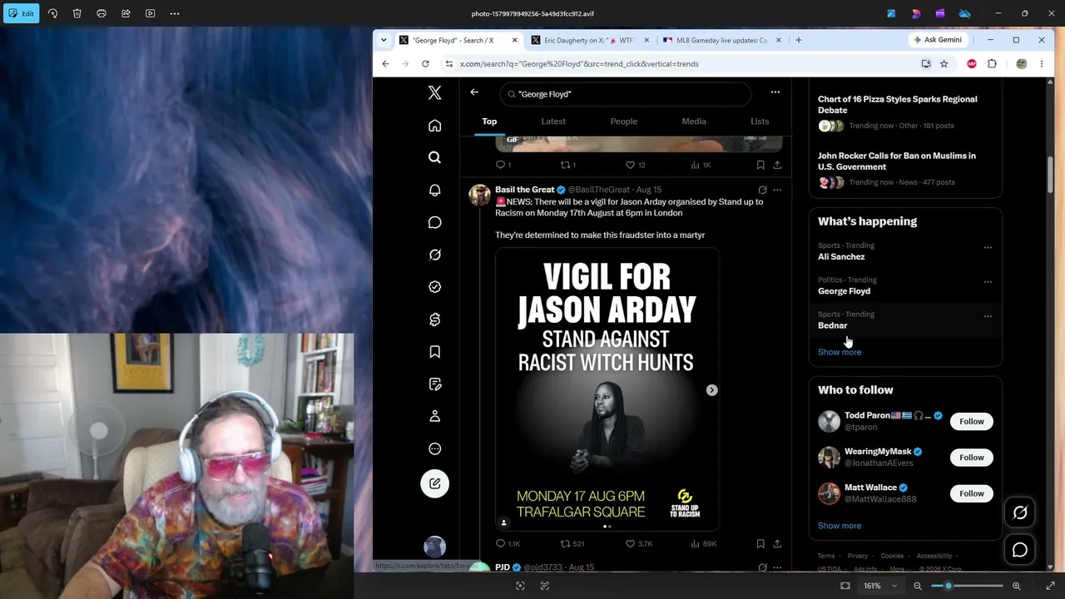Open X Home from the sidebar
The image size is (1065, 599).
tap(434, 126)
